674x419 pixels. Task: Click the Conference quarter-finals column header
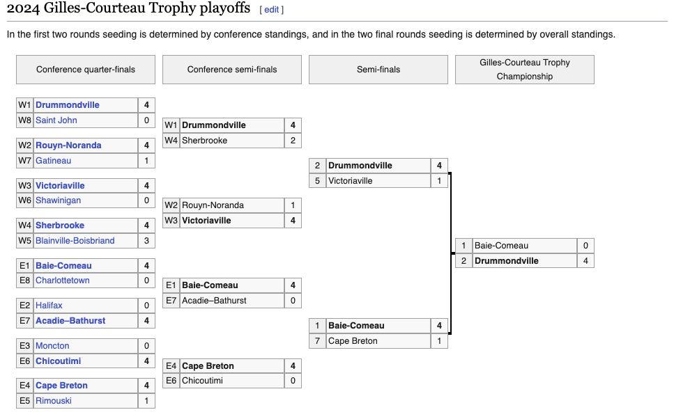click(86, 70)
